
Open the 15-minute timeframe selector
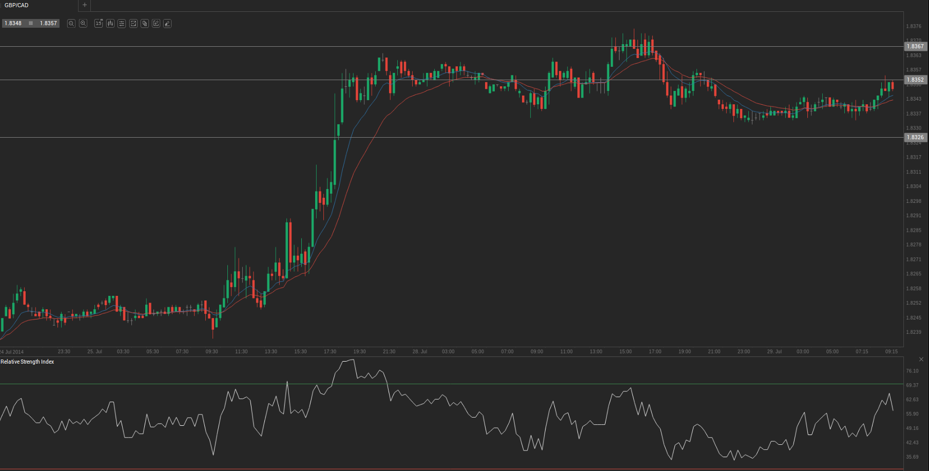(x=99, y=24)
